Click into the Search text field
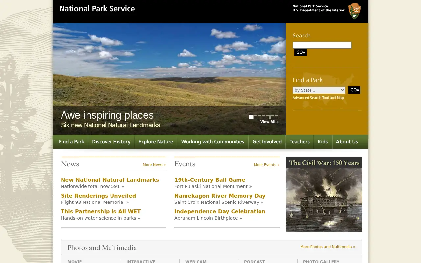The image size is (421, 263). pyautogui.click(x=322, y=45)
